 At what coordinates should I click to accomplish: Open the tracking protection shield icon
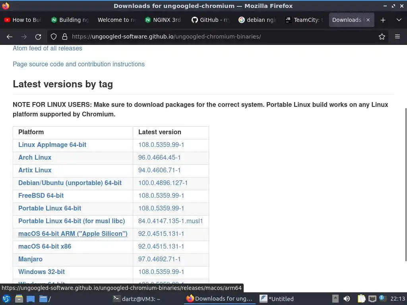click(x=54, y=37)
